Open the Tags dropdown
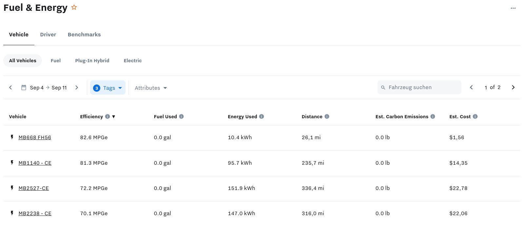 coord(109,87)
